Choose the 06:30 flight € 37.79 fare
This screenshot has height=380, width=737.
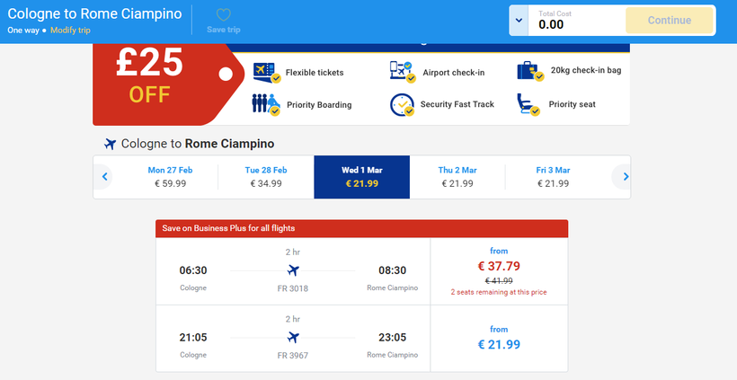pos(499,271)
